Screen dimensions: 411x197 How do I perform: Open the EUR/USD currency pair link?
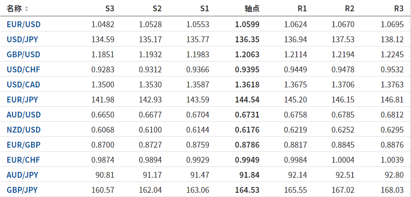(x=24, y=24)
